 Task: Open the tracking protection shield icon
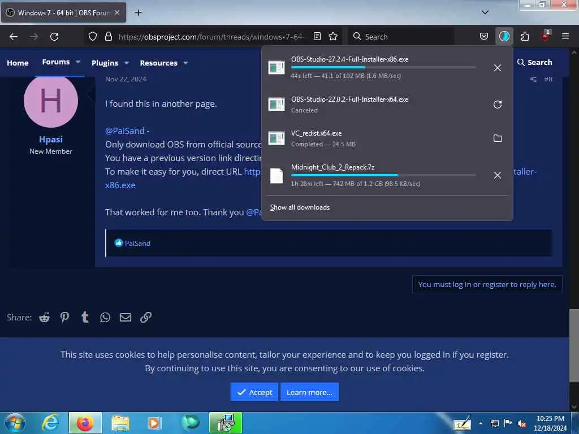(x=93, y=36)
